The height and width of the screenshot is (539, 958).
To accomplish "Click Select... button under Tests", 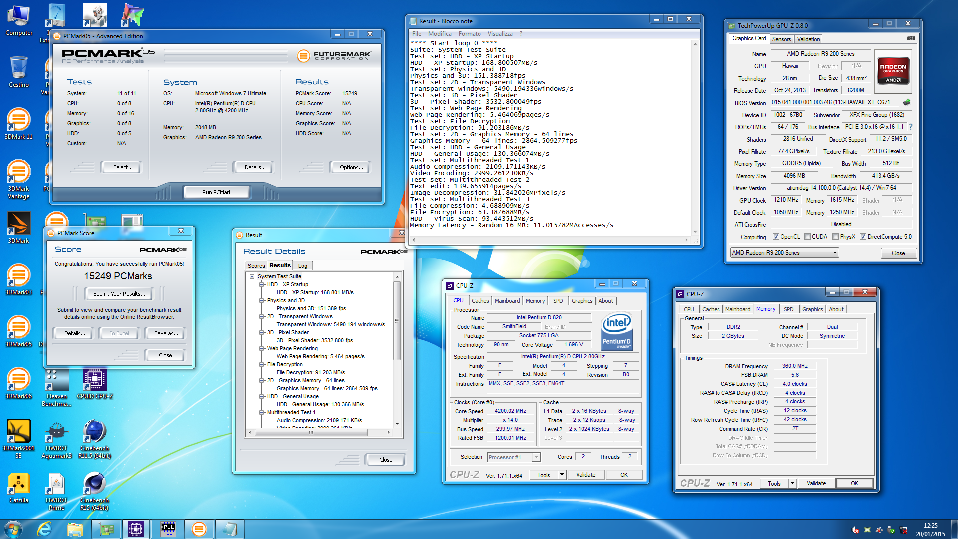I will pyautogui.click(x=122, y=167).
